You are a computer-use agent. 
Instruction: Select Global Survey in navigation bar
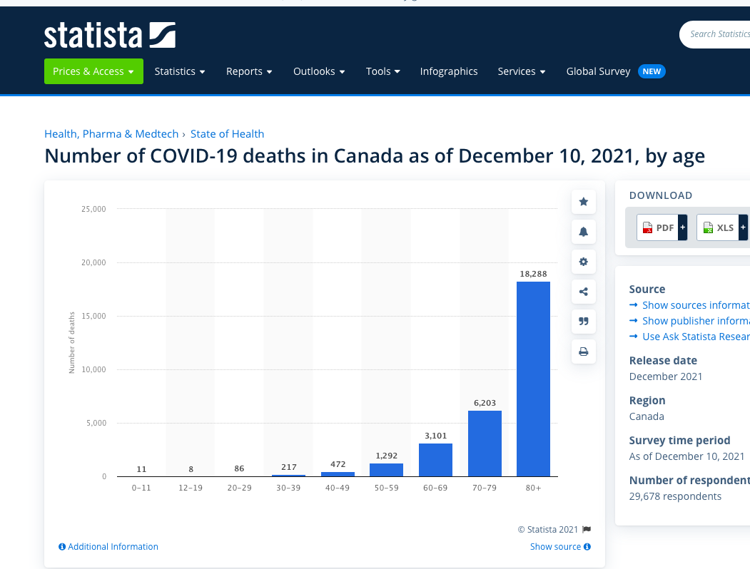pos(598,71)
